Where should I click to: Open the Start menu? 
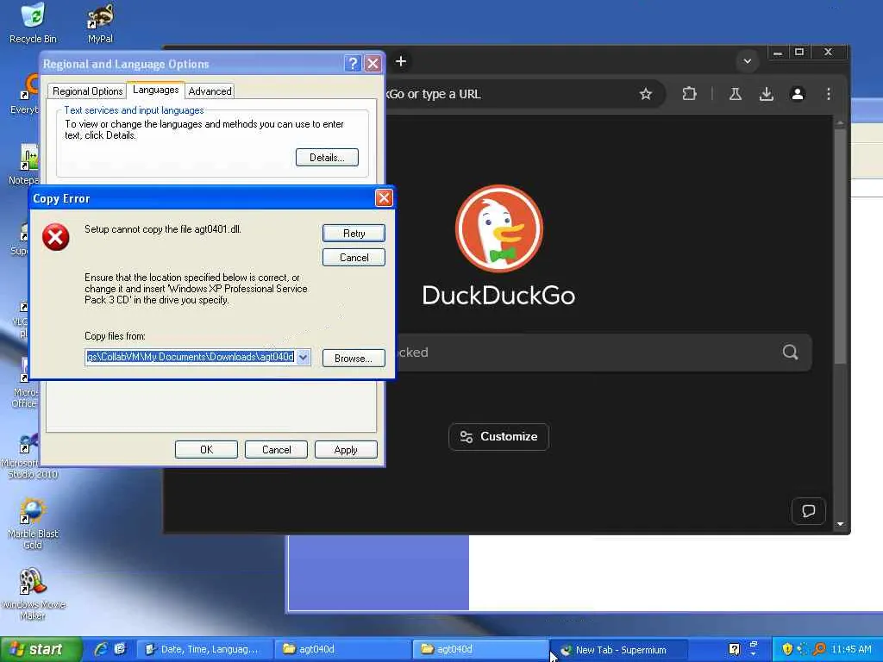coord(41,649)
